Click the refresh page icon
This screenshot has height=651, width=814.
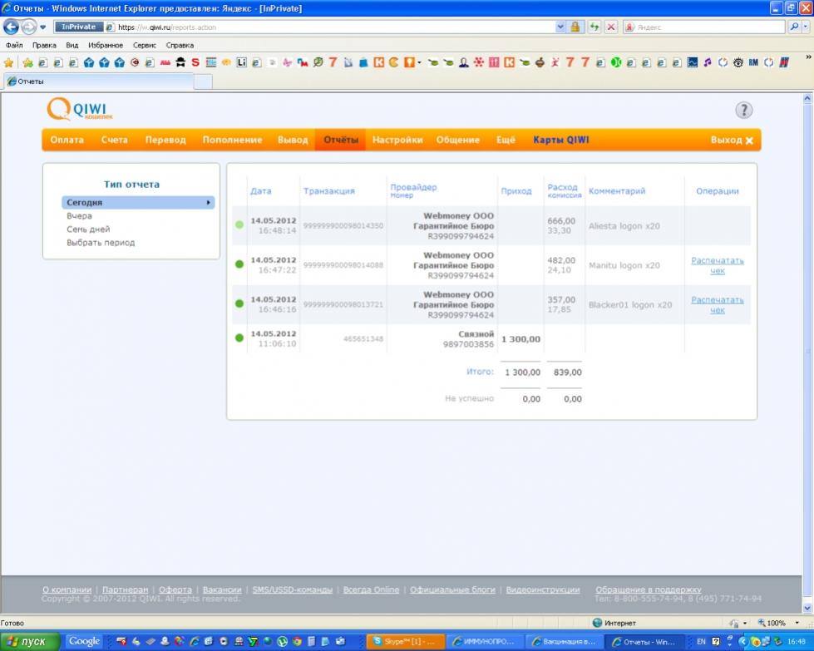pyautogui.click(x=594, y=27)
